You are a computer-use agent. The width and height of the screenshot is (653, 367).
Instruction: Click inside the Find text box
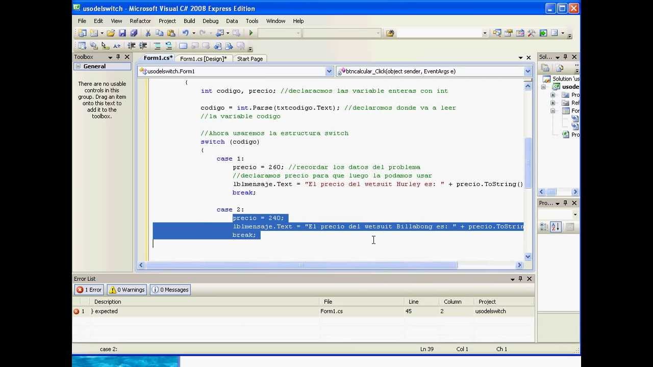click(x=439, y=33)
